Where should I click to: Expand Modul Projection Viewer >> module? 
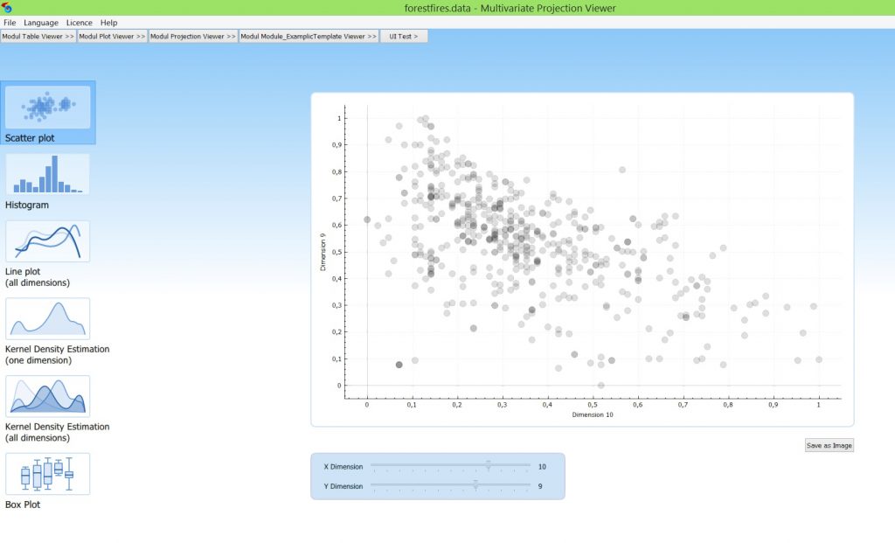pos(193,37)
